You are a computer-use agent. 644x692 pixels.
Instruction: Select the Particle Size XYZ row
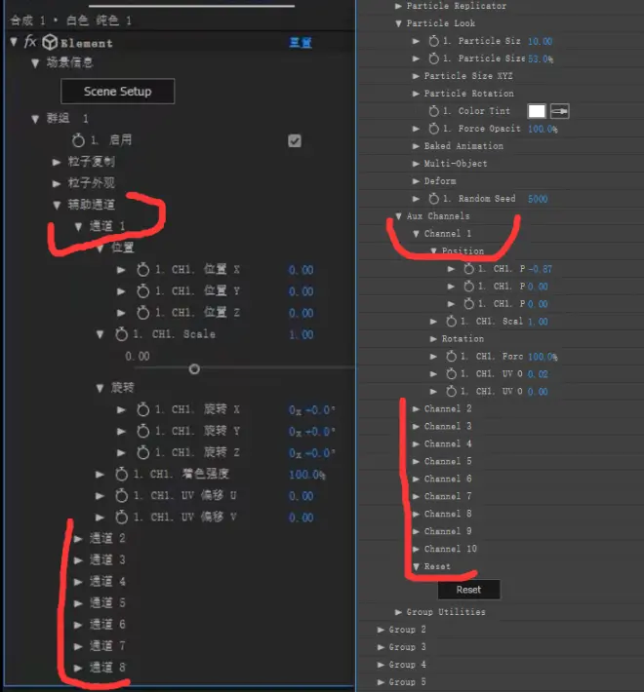[468, 76]
